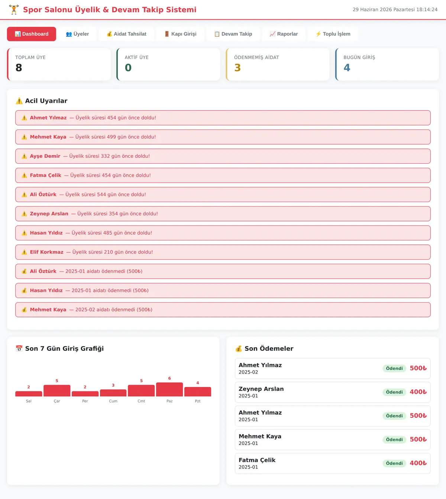Click Zeynep Arslan 2025-01 payment row
Viewport: 446px width, 499px height.
333,392
